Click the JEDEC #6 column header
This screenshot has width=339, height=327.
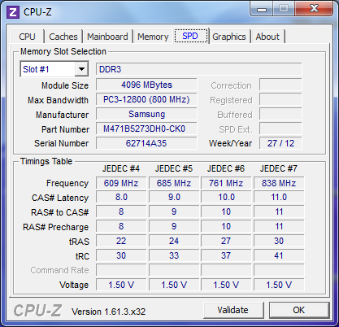(x=226, y=168)
